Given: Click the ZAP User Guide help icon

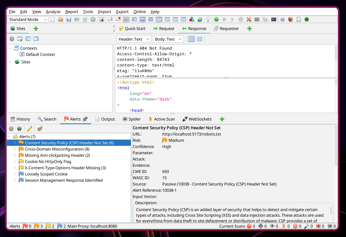Looking at the screenshot, I should point(282,19).
